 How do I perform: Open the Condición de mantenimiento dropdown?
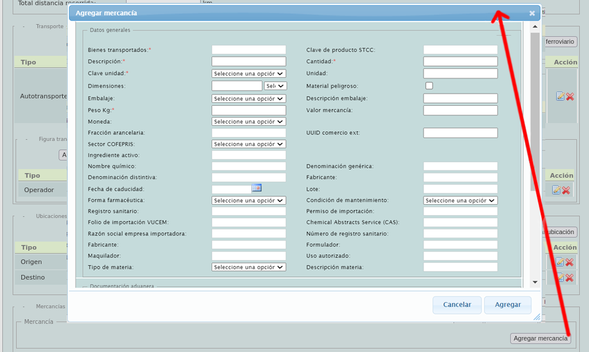click(460, 200)
